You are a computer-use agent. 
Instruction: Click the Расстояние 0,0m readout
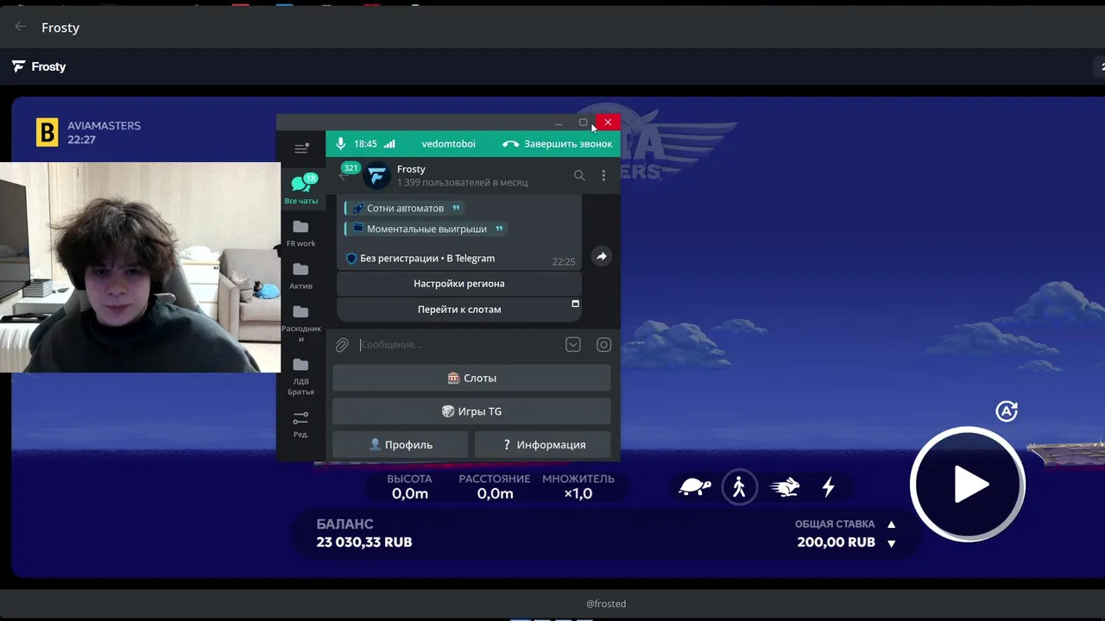495,486
